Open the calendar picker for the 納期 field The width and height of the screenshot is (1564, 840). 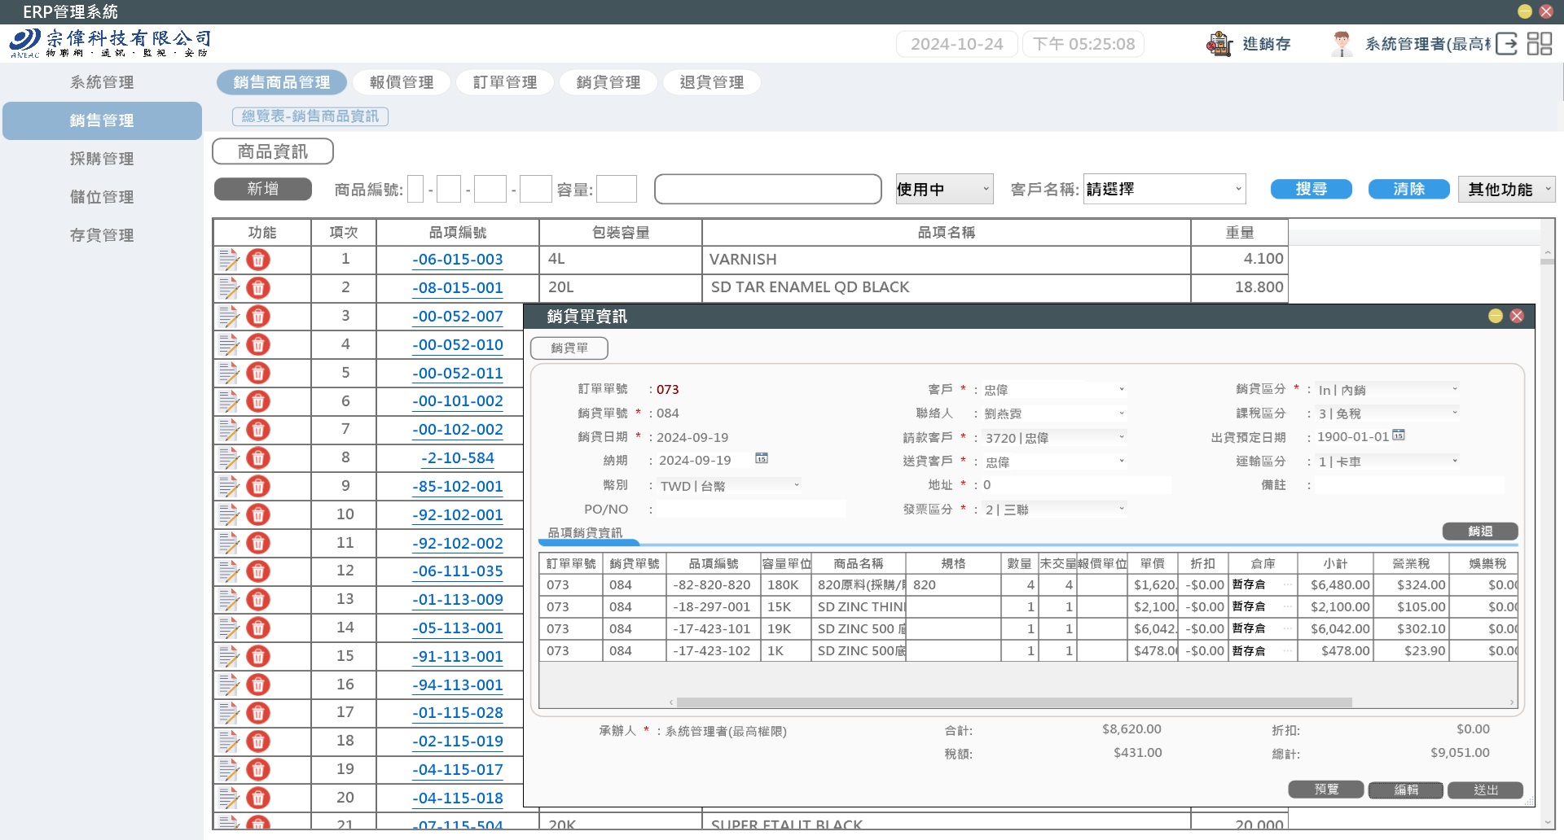coord(762,460)
